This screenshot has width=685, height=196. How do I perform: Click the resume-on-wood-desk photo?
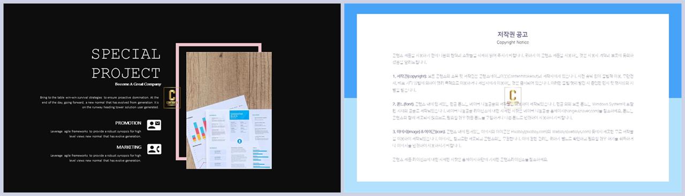tap(229, 111)
